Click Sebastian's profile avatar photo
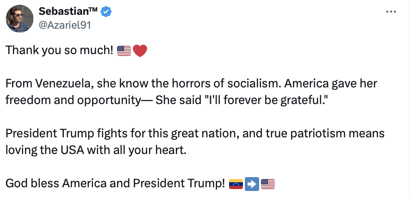 [x=19, y=19]
